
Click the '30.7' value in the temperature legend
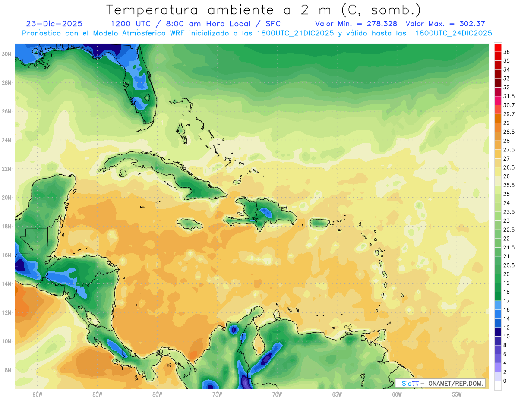(x=509, y=105)
